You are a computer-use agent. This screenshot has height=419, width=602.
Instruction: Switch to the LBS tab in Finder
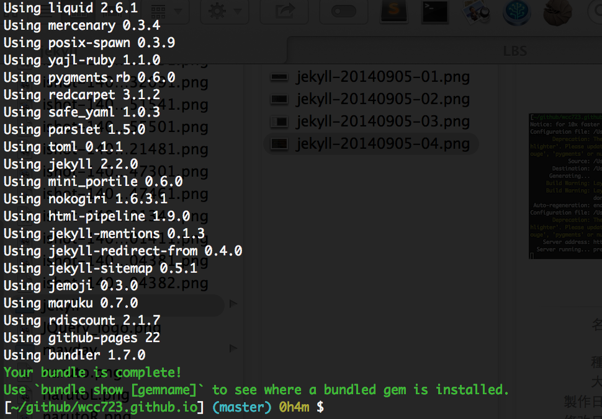(514, 51)
